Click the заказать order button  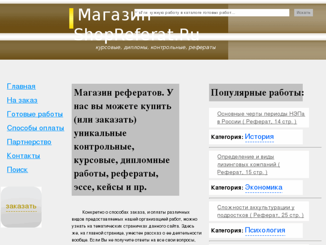click(x=21, y=207)
